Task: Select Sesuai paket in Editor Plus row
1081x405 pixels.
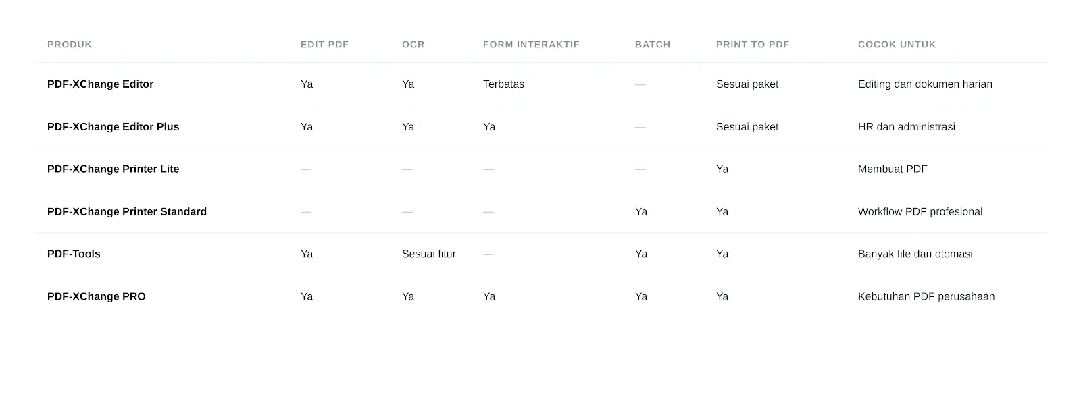Action: 747,127
